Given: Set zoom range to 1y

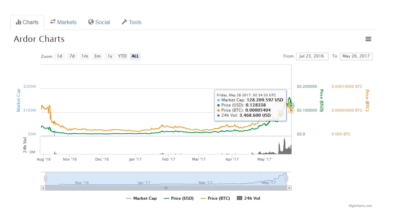Looking at the screenshot, I should click(x=110, y=56).
